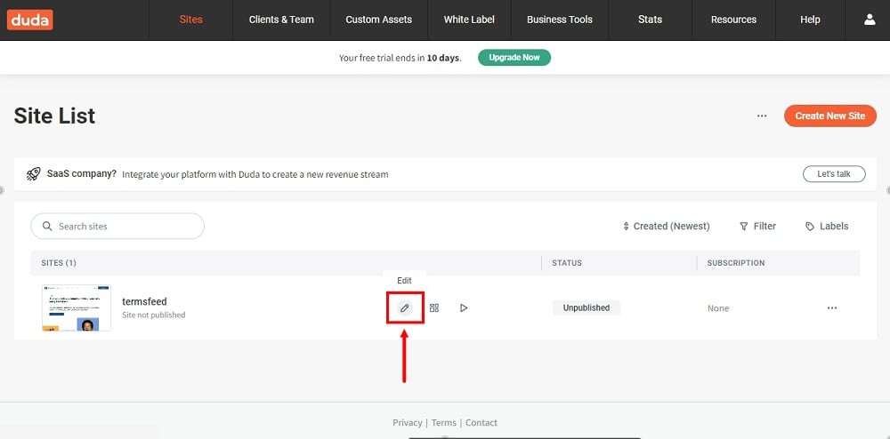Open the Help menu

point(810,20)
